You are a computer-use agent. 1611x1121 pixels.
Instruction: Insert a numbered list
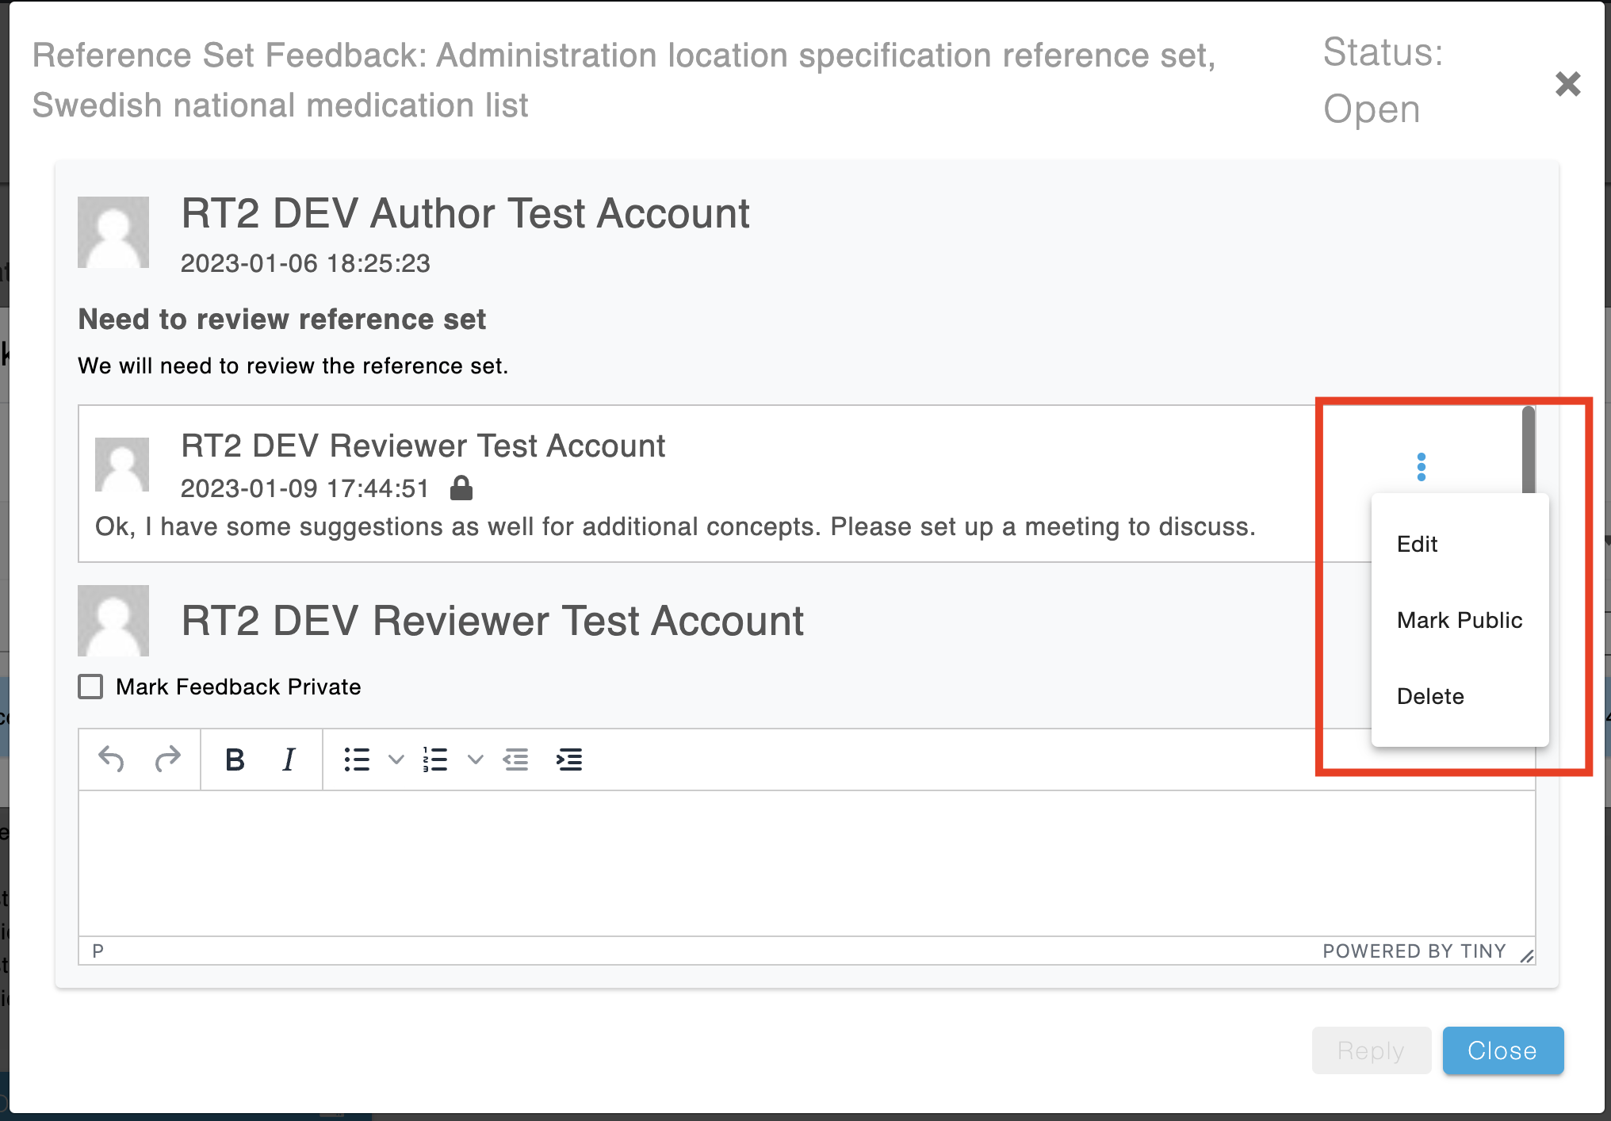(x=435, y=759)
